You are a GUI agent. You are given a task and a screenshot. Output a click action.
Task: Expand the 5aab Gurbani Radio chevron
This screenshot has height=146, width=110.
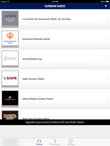pos(107,79)
